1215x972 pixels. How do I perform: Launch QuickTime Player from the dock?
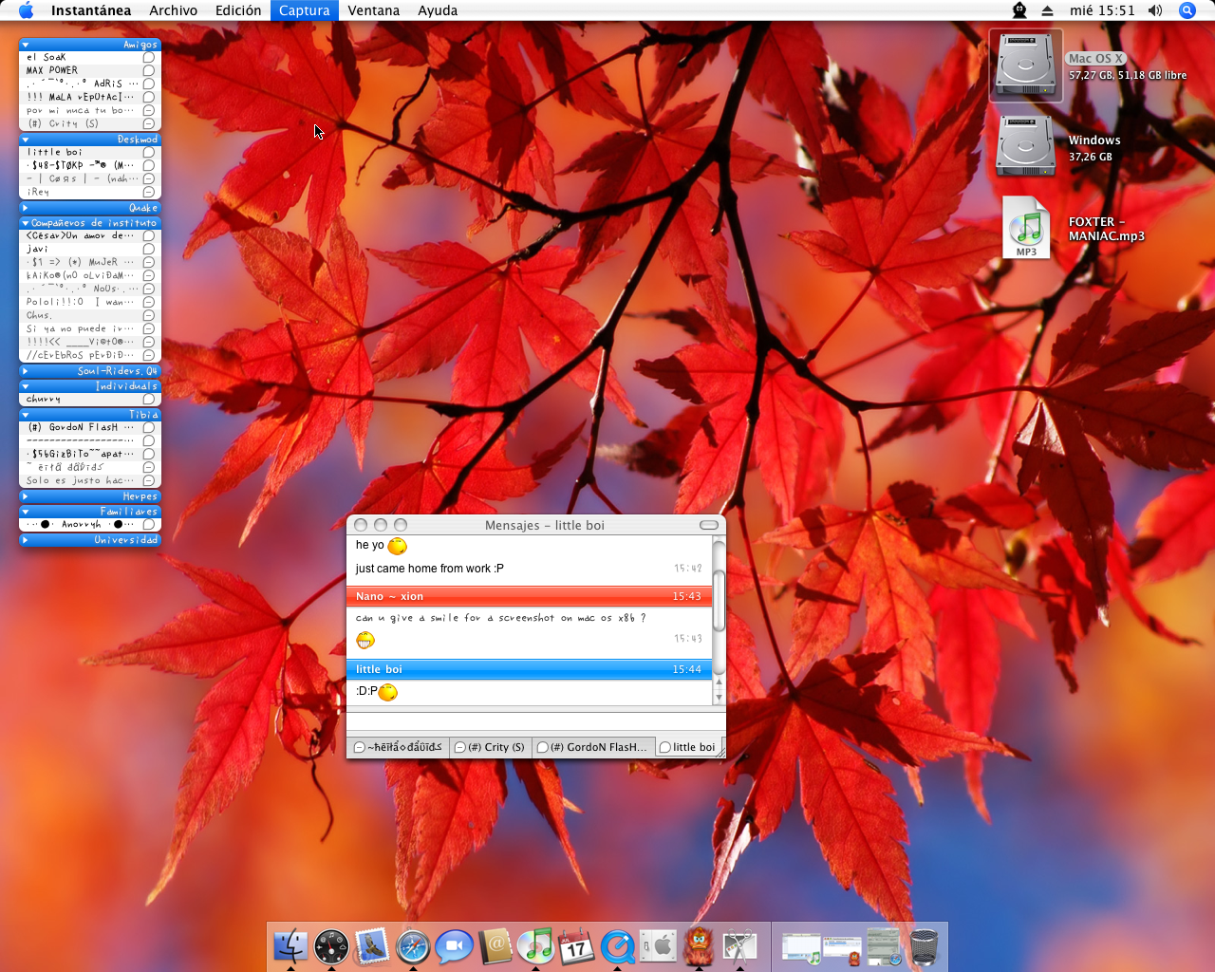tap(617, 946)
